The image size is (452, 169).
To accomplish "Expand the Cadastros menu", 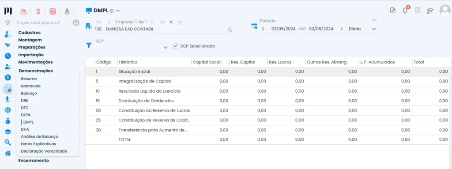I will point(30,33).
